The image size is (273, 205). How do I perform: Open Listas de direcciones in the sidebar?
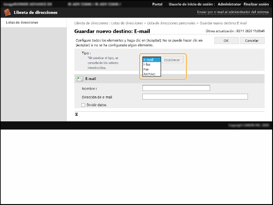22,22
